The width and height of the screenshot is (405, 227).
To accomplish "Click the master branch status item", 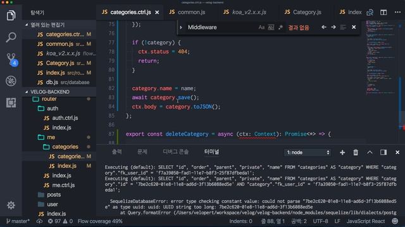I will click(18, 221).
